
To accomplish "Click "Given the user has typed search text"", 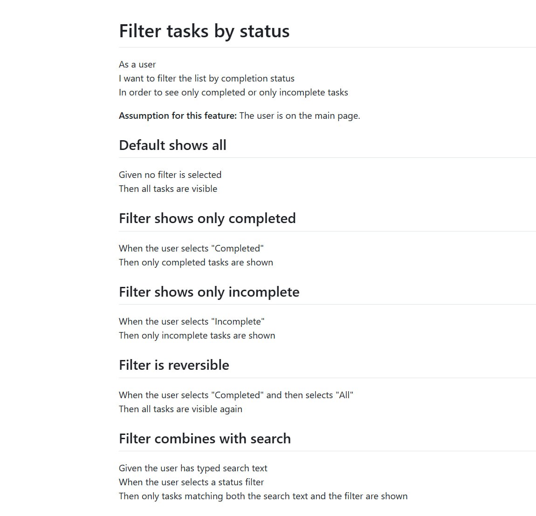I will pyautogui.click(x=193, y=468).
